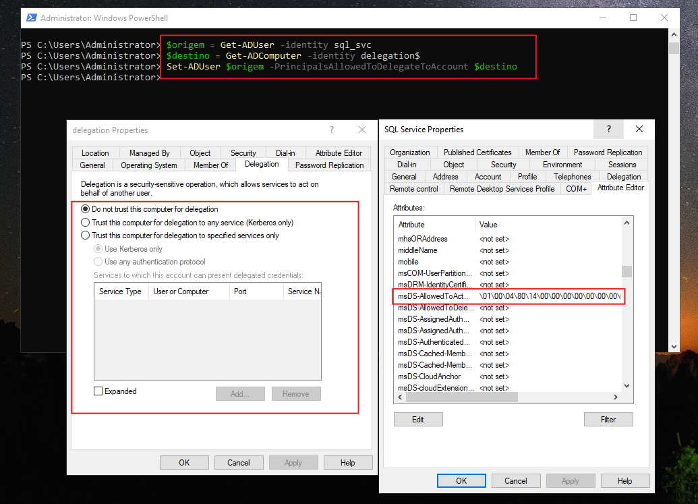Choose Trust for delegation to specified services only
This screenshot has height=504, width=698.
[86, 235]
